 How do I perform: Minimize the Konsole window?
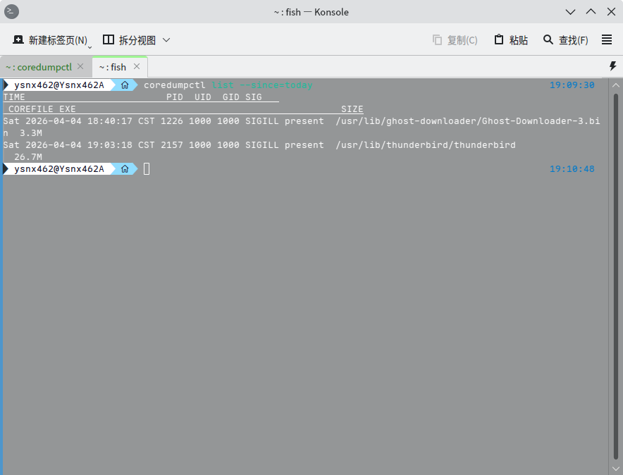click(x=571, y=12)
